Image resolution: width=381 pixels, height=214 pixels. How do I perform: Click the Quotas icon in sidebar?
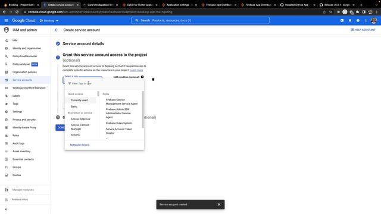(7, 175)
